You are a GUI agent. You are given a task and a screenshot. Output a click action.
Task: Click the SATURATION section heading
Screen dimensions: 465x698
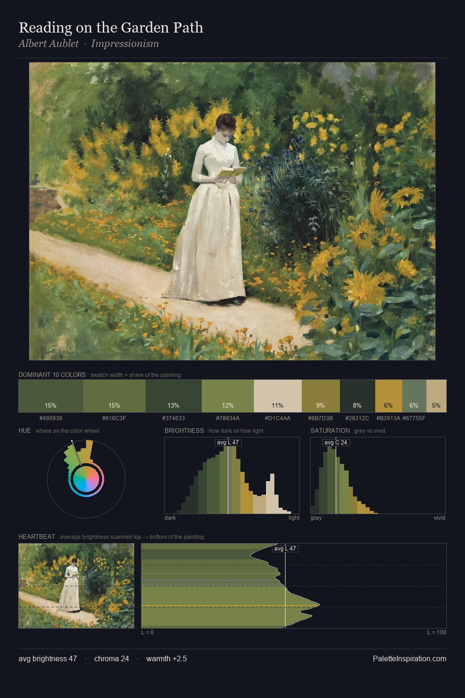[x=330, y=430]
